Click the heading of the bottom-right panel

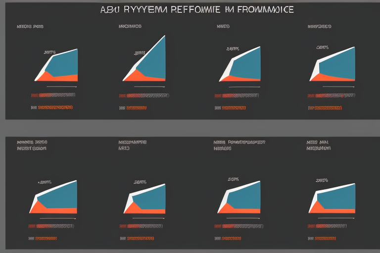click(319, 145)
